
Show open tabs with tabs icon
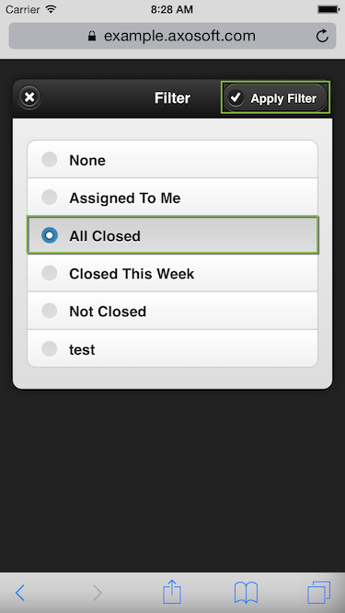tap(319, 592)
